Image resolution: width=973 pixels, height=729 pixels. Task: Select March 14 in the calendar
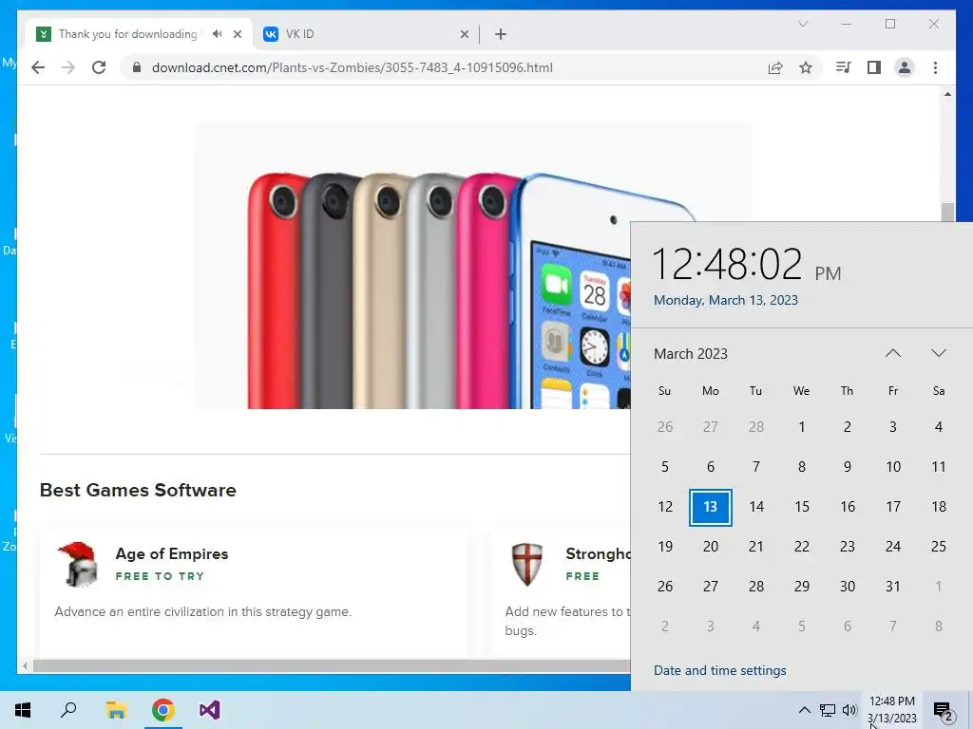(755, 507)
